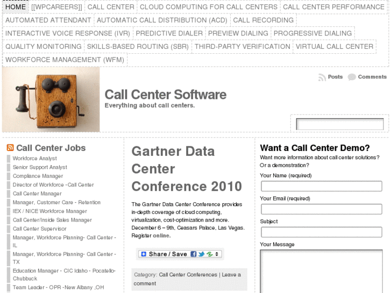Go to Call Recording page
Viewport: 391px width, 293px height.
point(264,20)
